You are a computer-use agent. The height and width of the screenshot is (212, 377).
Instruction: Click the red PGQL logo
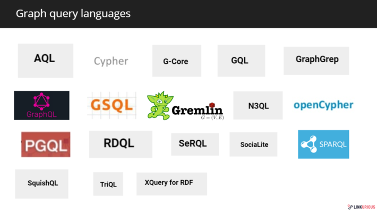46,145
